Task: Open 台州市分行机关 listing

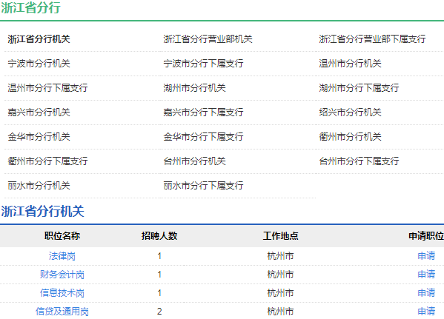Action: 194,161
